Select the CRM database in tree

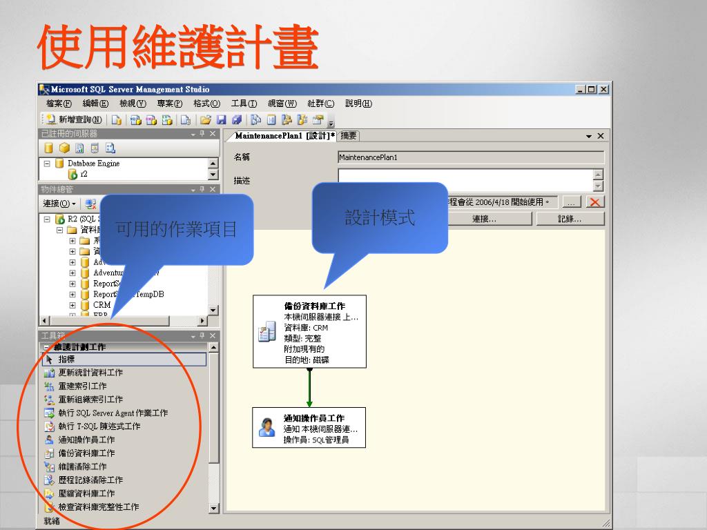102,305
